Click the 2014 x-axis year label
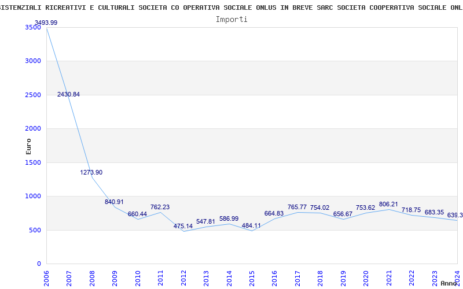The width and height of the screenshot is (463, 289). point(229,279)
